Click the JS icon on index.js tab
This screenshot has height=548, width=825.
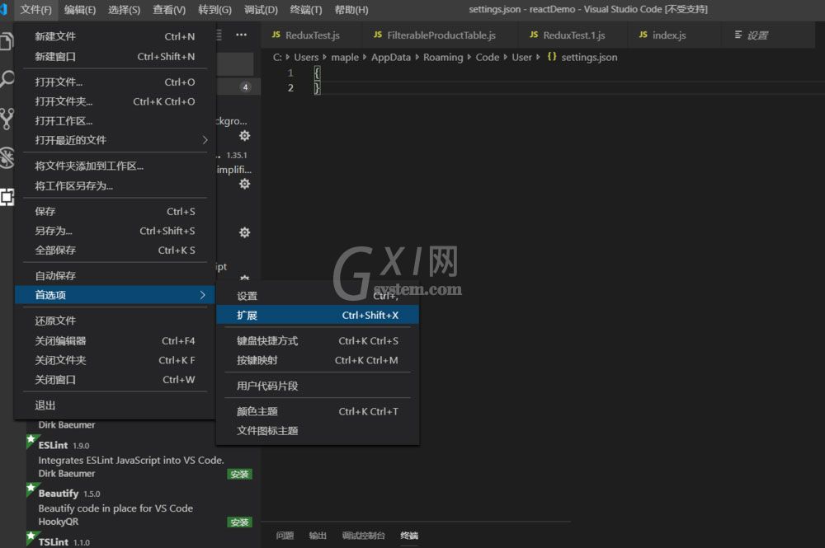(x=643, y=35)
